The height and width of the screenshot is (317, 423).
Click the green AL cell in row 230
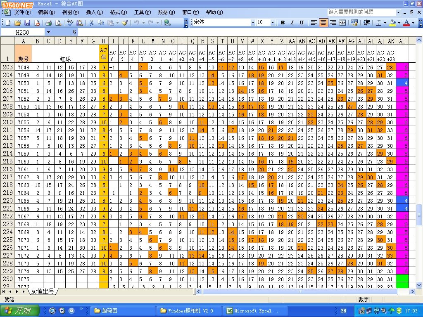pos(402,279)
